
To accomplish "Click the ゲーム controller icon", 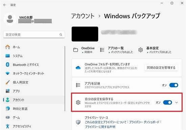I will (x=7, y=117).
